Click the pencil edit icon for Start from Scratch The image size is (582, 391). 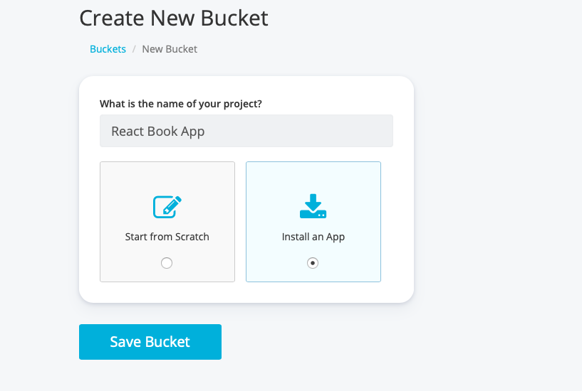167,206
